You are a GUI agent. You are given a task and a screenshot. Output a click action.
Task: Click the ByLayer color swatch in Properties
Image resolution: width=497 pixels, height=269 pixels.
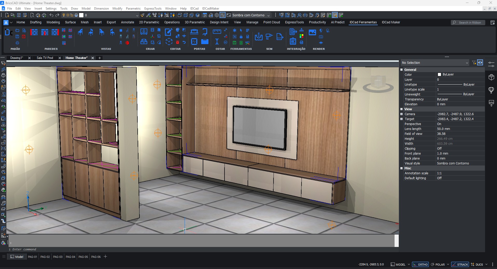(439, 74)
